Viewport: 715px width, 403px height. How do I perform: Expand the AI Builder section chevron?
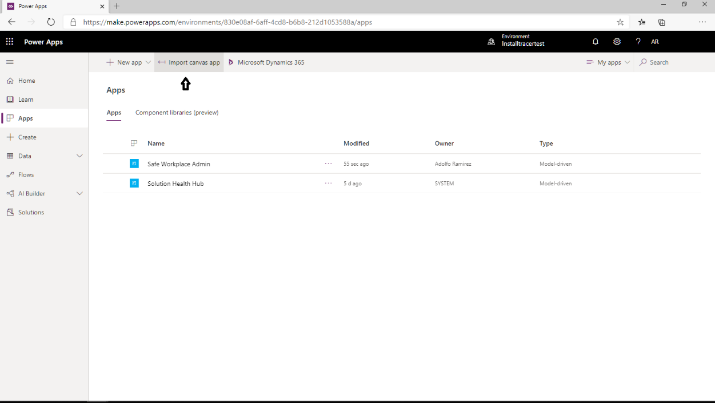(x=79, y=193)
